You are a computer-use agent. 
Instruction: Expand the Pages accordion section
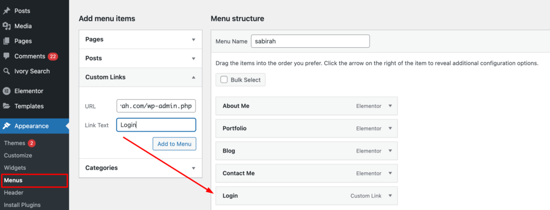click(x=141, y=39)
